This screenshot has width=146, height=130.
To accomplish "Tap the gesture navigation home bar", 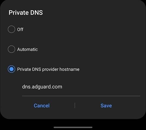I will pyautogui.click(x=73, y=127).
